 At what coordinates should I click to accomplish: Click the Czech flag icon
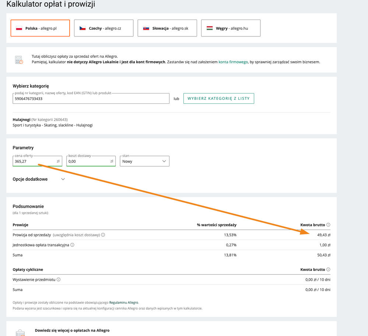(83, 28)
